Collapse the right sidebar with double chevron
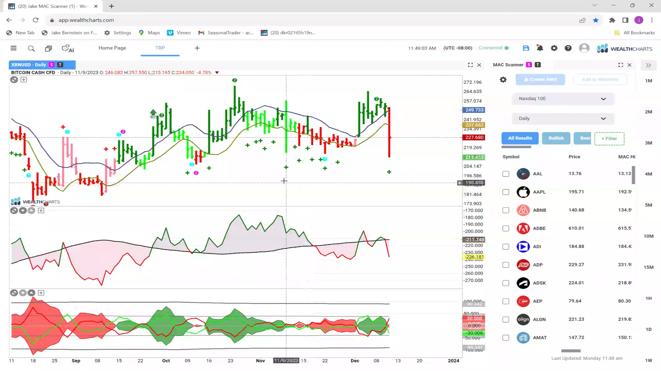 (648, 65)
